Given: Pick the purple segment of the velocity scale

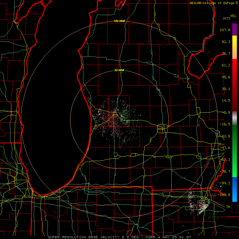Looking at the screenshot, I should [x=234, y=30].
